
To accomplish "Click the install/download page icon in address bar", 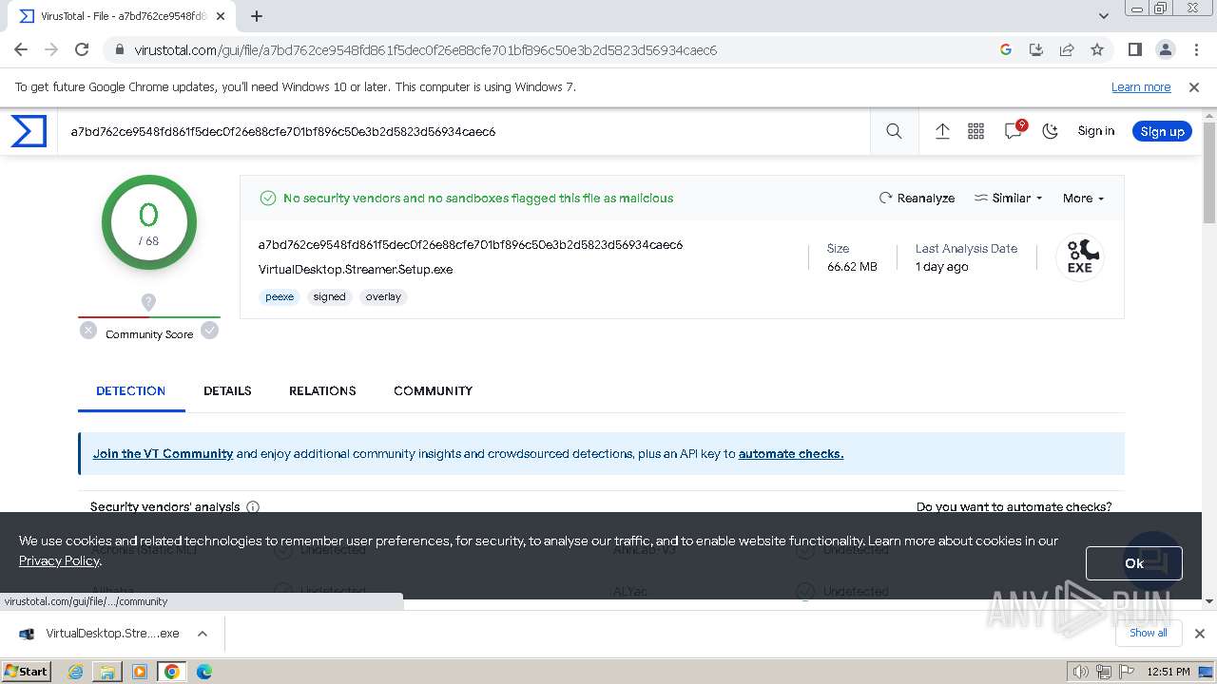I will [x=1036, y=49].
